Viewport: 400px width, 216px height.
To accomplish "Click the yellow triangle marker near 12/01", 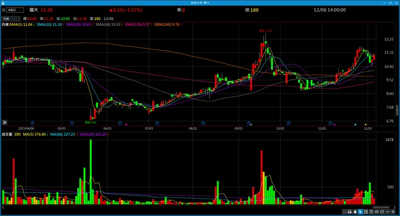I will tap(365, 124).
